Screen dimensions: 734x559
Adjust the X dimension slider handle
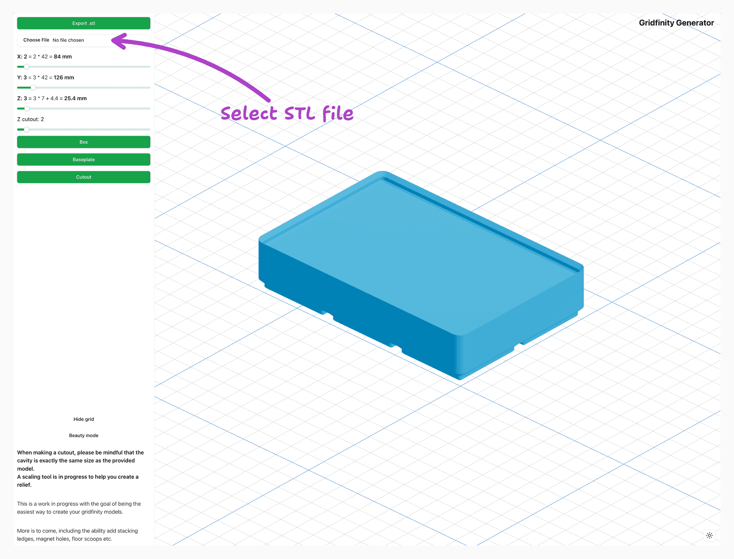point(26,67)
